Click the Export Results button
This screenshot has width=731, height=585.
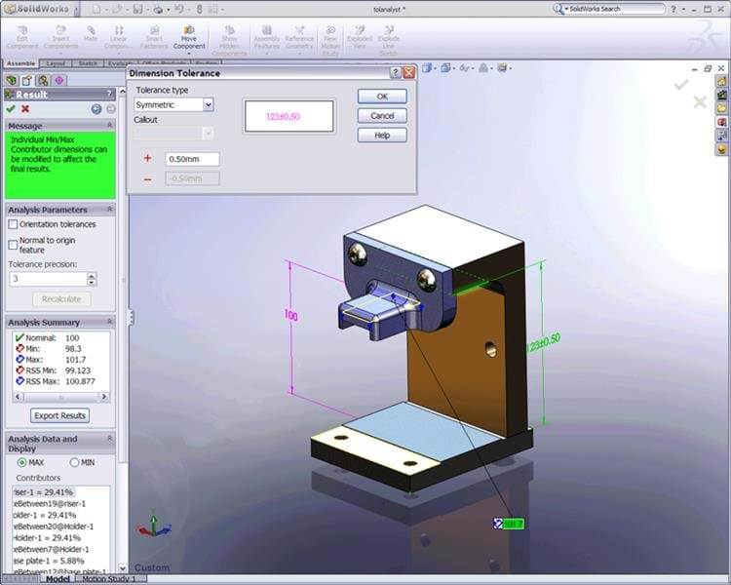click(x=59, y=415)
